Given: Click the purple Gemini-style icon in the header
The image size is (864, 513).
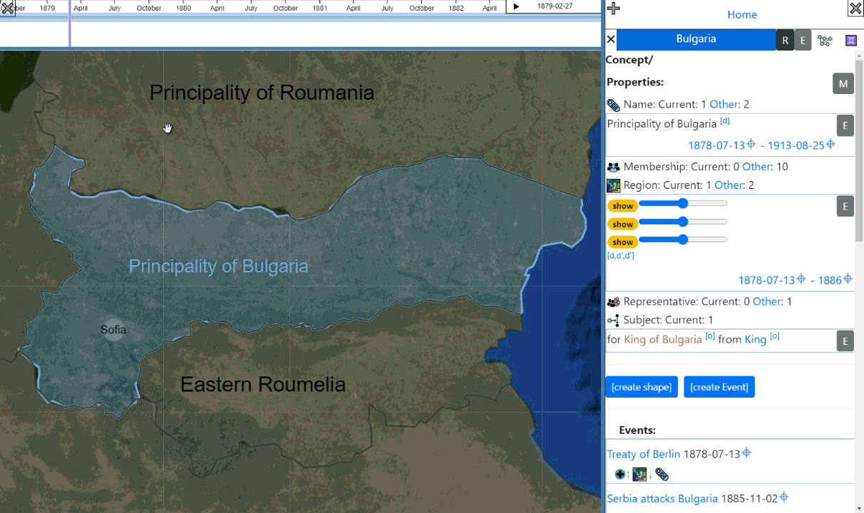Looking at the screenshot, I should [850, 41].
